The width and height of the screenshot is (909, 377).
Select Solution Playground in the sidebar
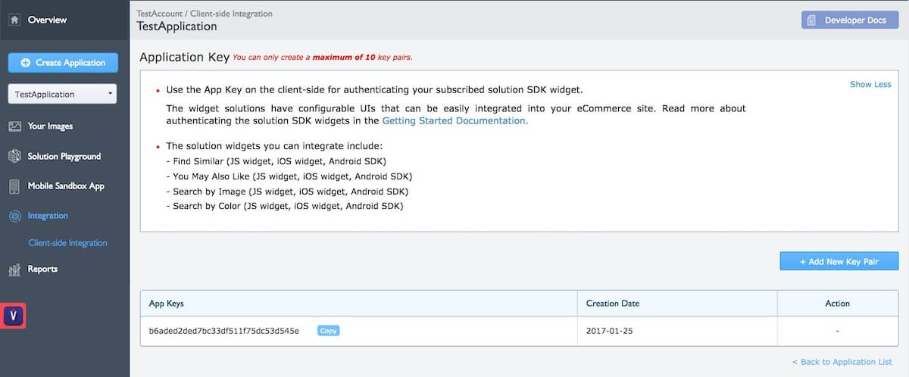tap(64, 157)
